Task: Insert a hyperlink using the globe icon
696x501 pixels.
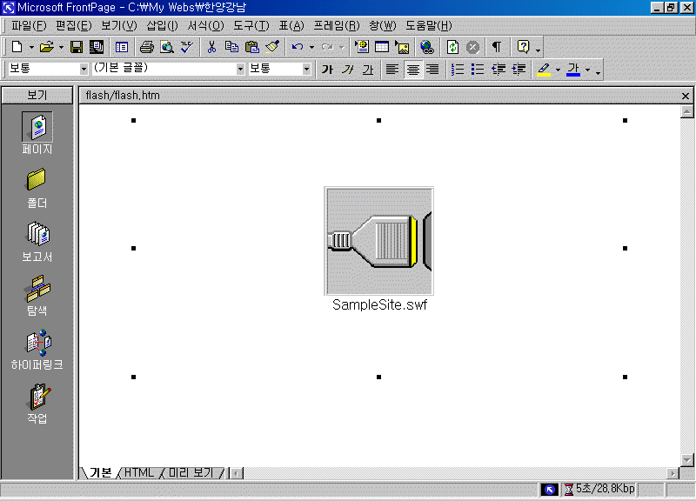Action: coord(425,47)
